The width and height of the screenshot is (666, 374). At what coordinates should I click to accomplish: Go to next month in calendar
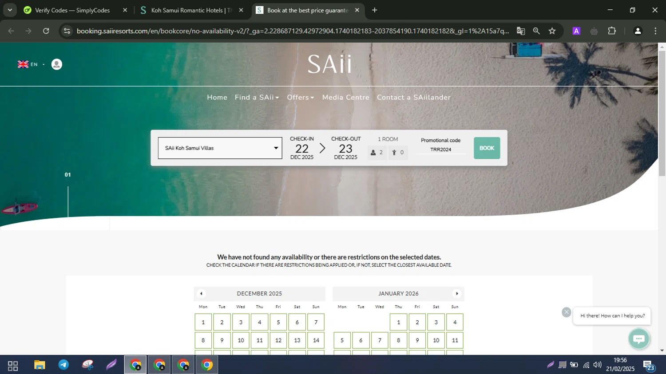pos(457,293)
